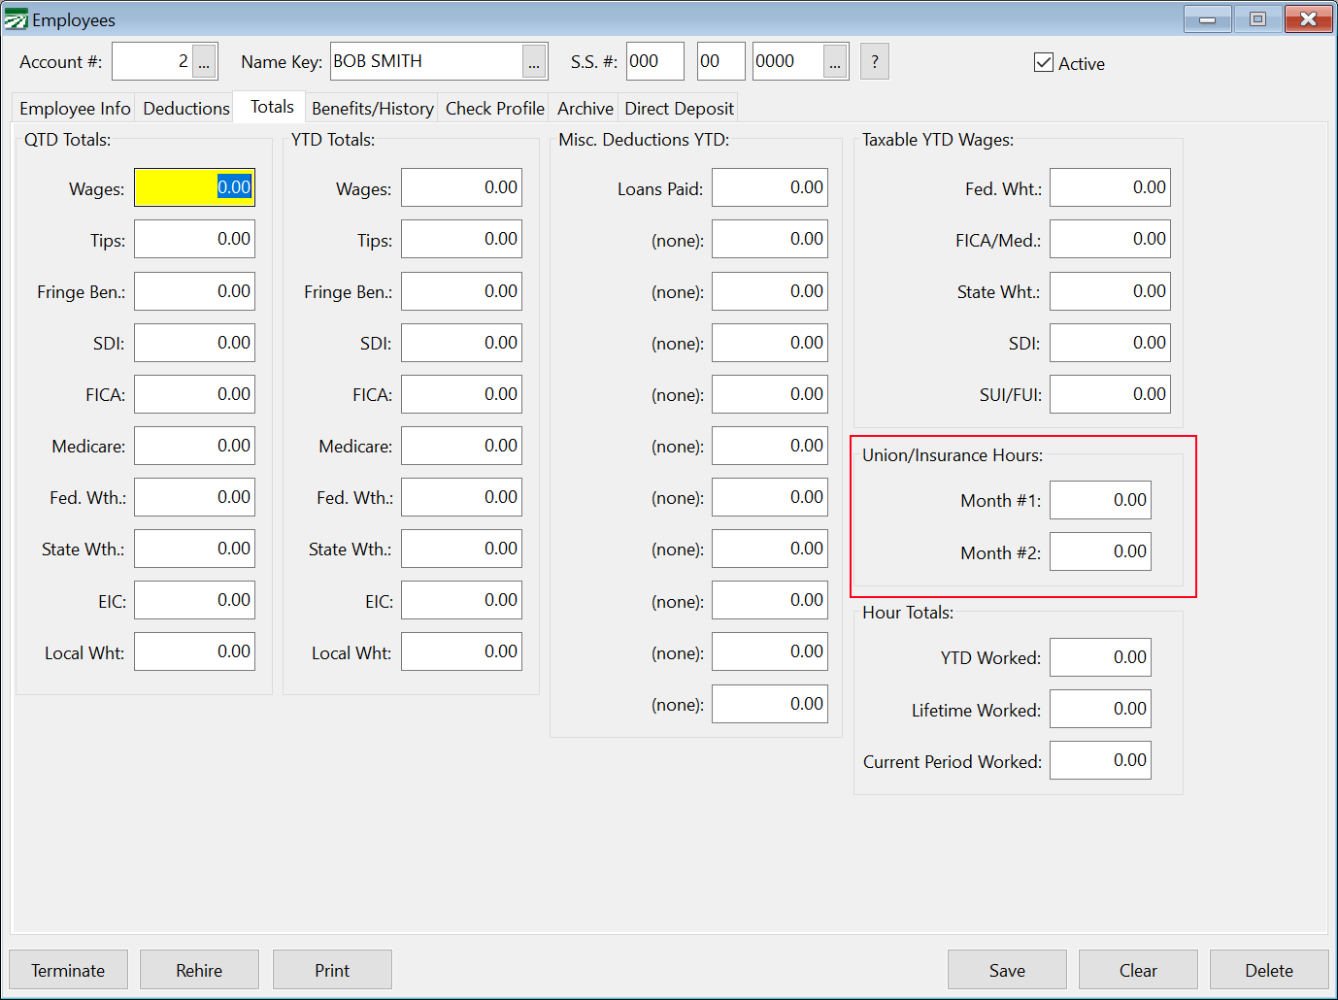Click the YTD Worked hours field
Screen dimensions: 1338x1000
(x=1100, y=657)
